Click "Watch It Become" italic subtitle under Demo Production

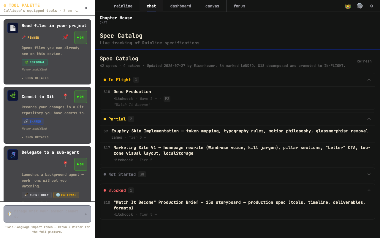132,105
